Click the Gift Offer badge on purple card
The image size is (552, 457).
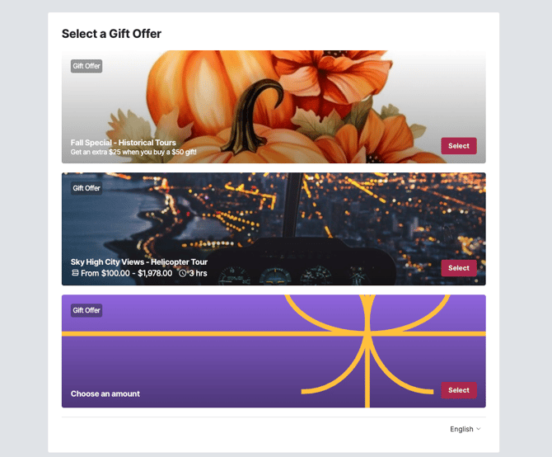(87, 310)
